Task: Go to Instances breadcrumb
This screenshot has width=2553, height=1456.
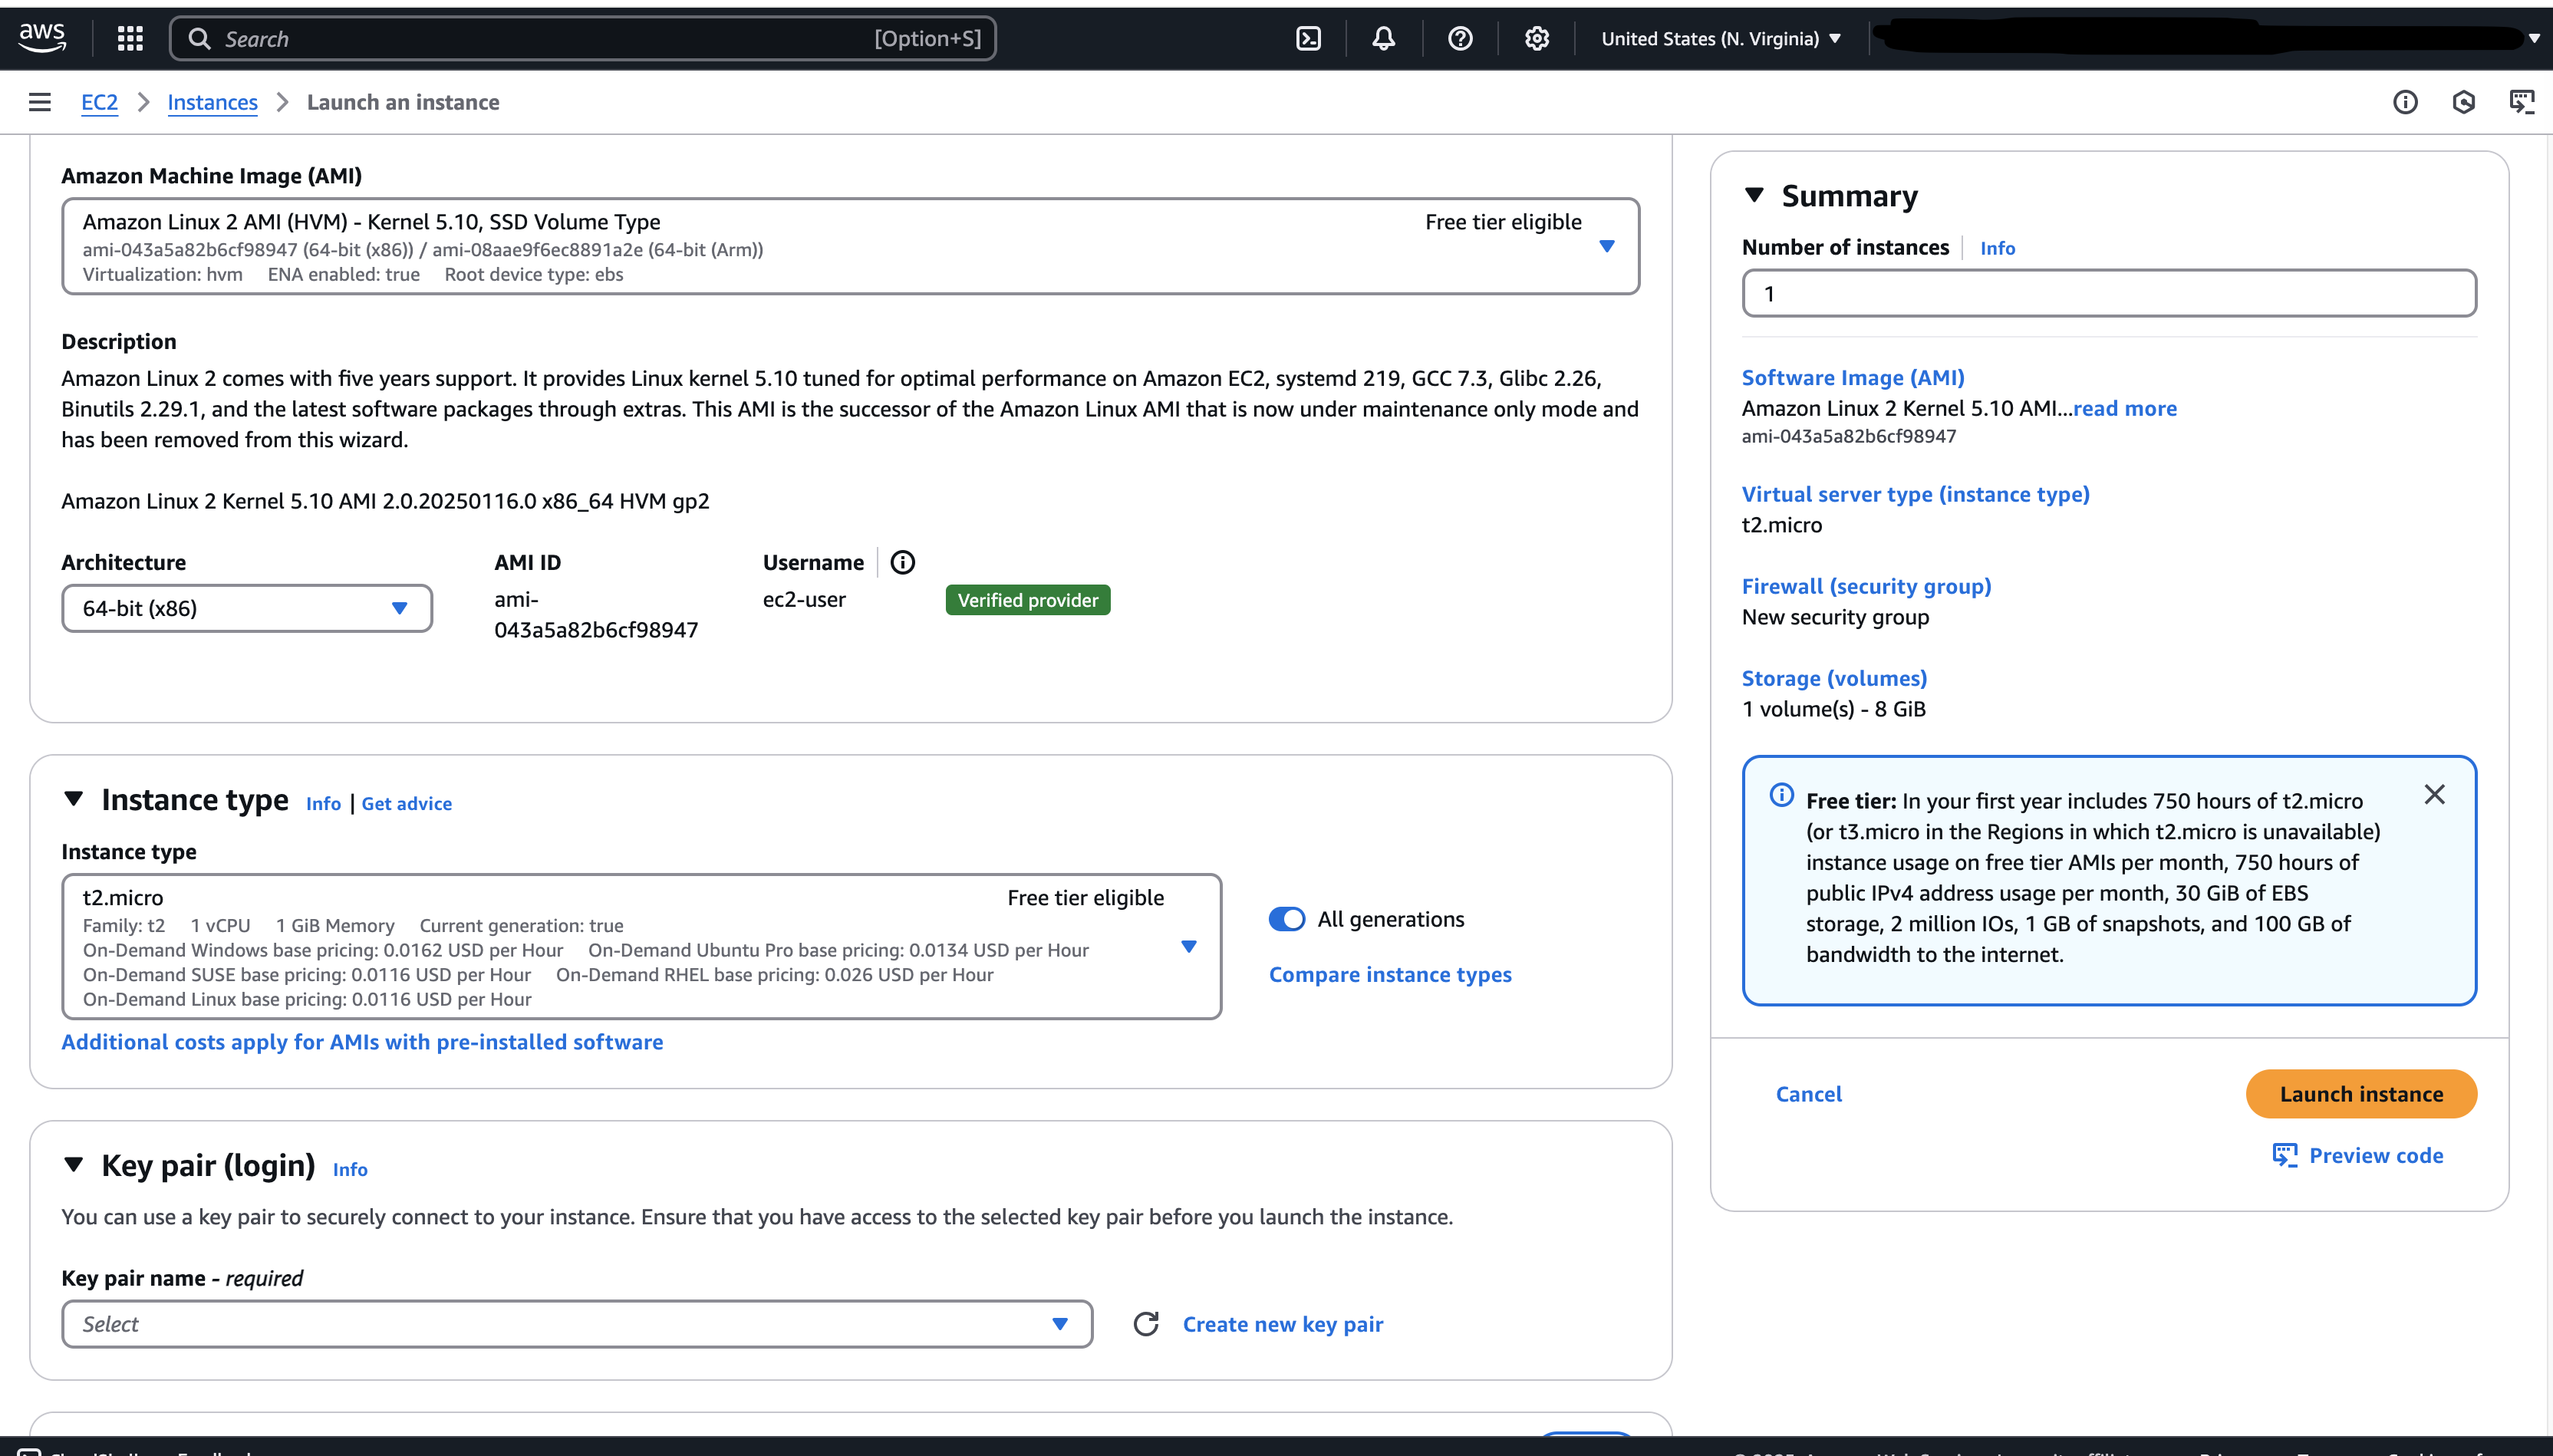Action: 212,102
